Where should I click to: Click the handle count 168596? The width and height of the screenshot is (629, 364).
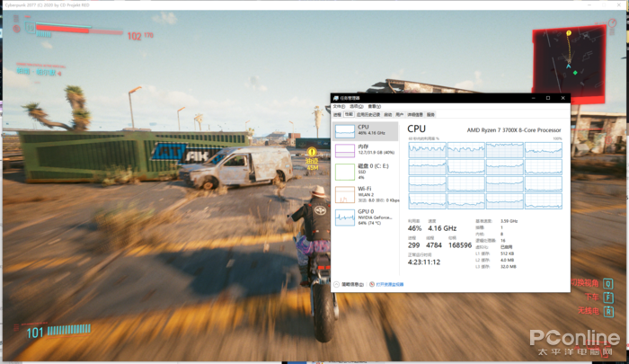point(460,245)
